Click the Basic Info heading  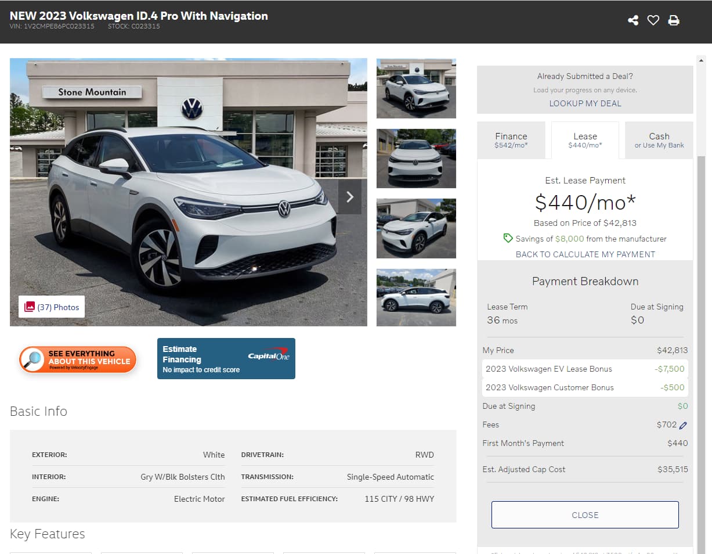[38, 411]
